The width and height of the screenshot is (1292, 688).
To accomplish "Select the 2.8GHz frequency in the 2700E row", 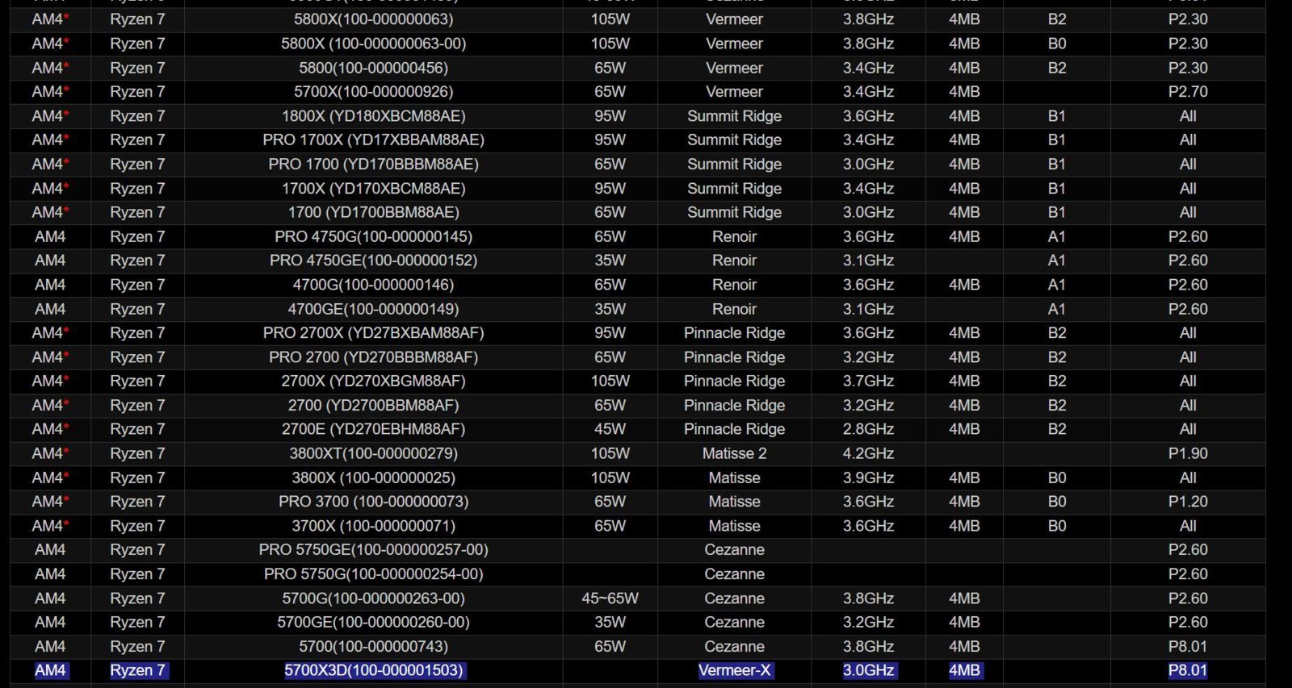I will [868, 429].
